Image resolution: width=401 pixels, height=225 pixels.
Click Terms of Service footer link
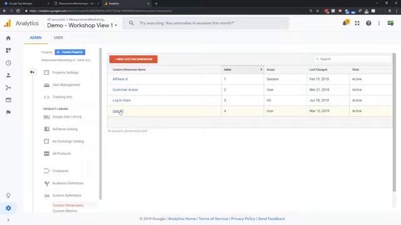coord(213,219)
